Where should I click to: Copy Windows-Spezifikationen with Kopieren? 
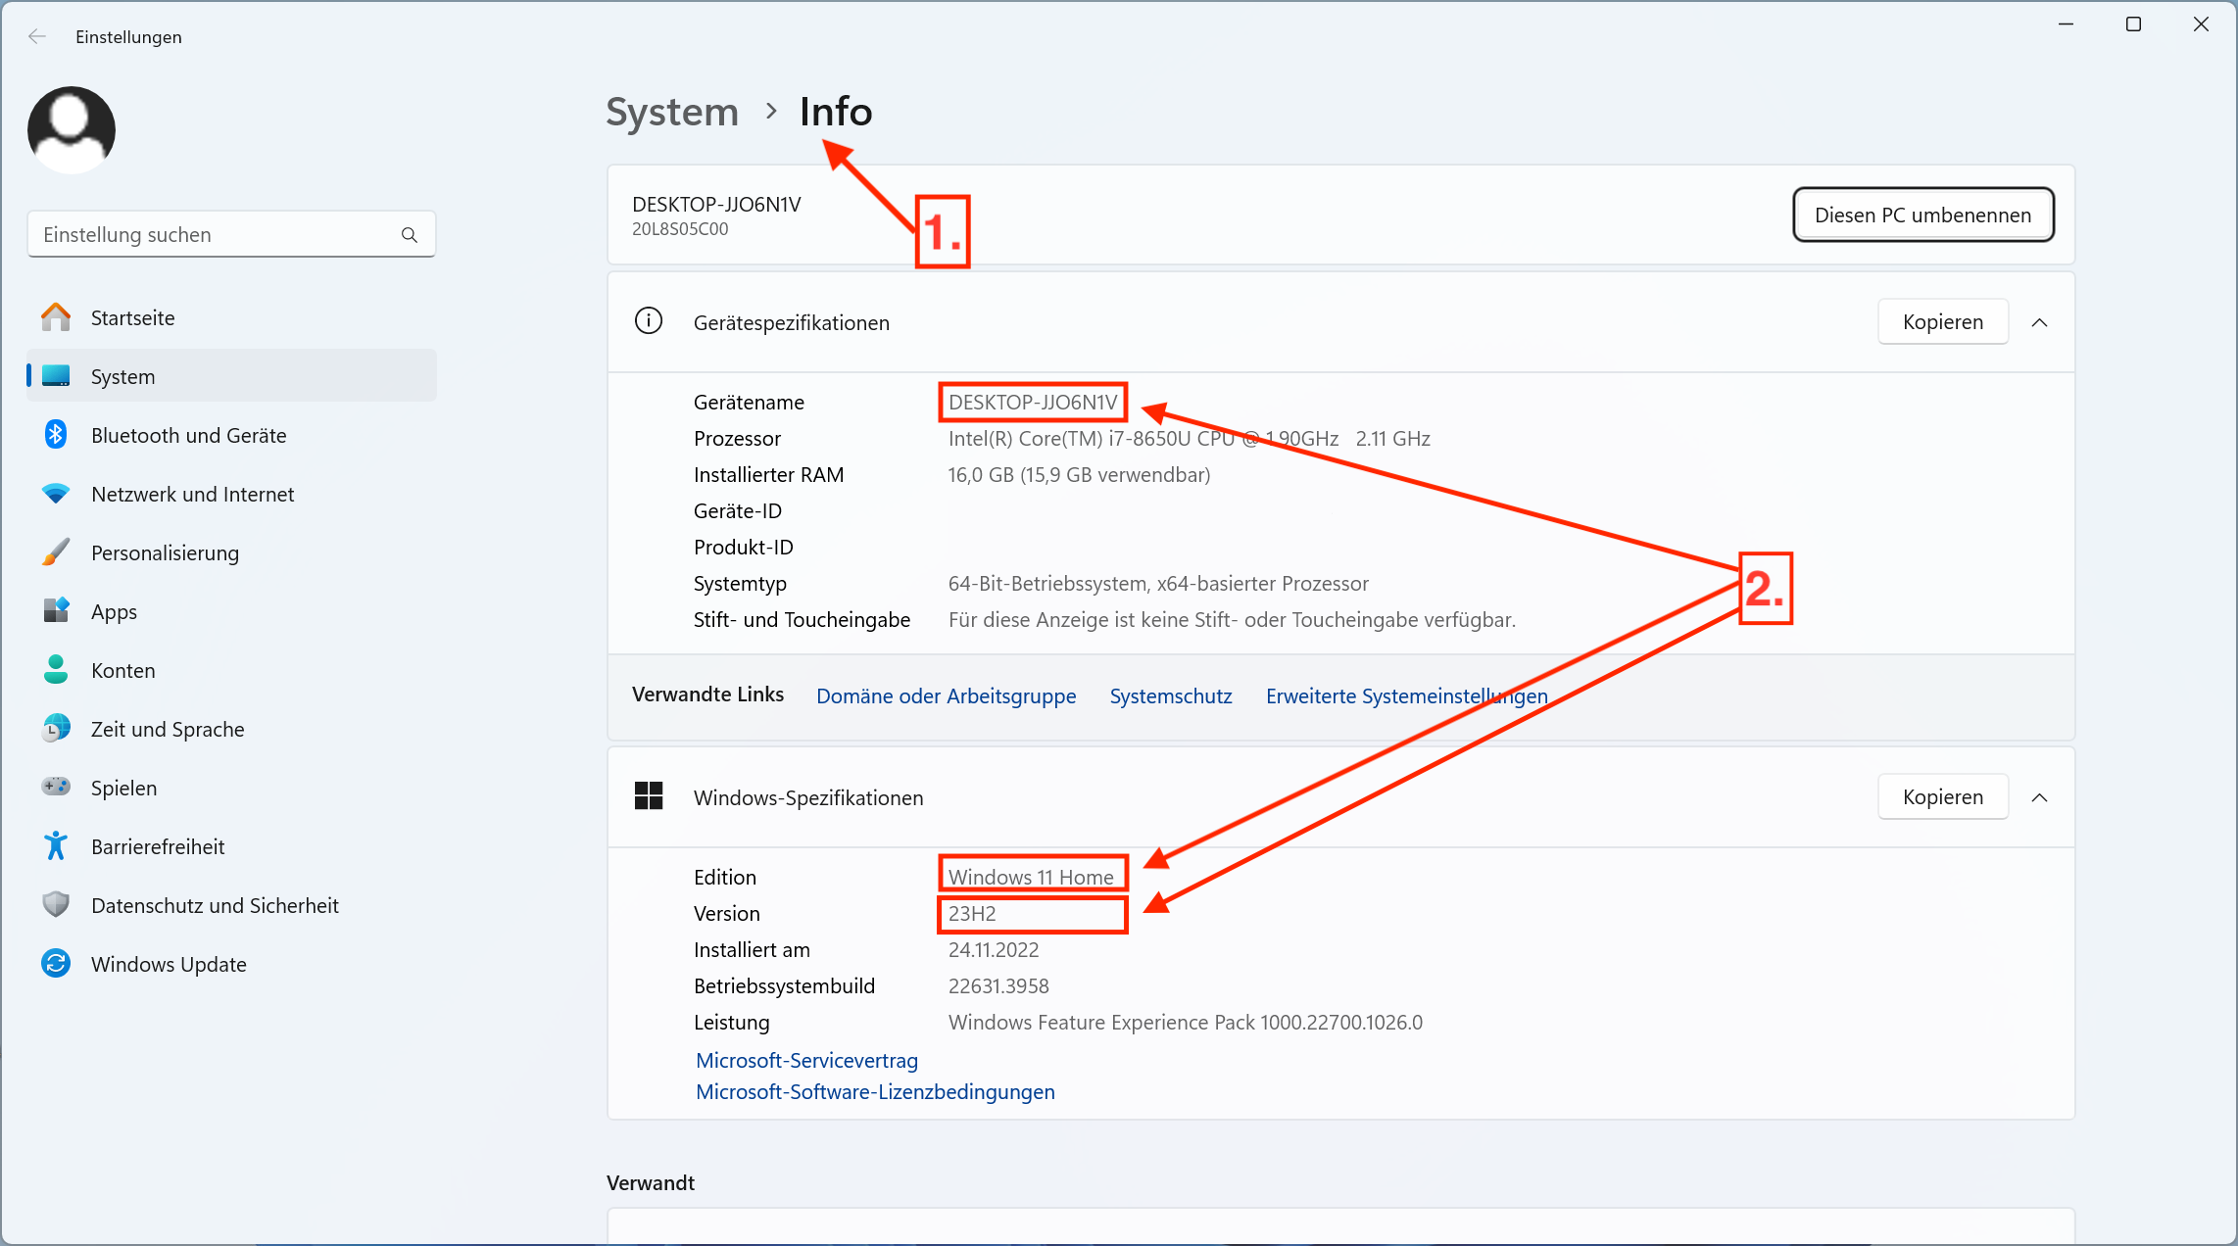coord(1942,796)
